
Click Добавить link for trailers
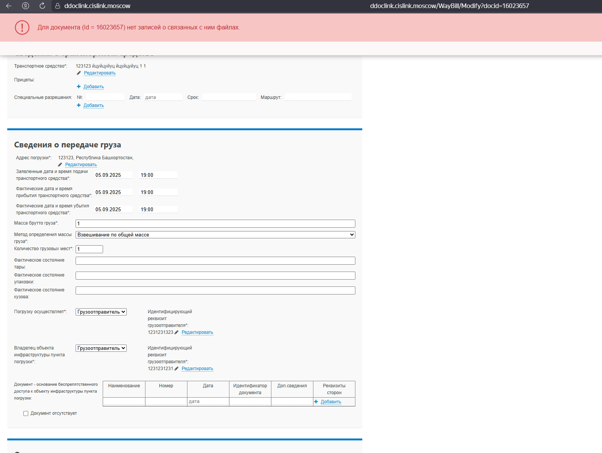[94, 87]
